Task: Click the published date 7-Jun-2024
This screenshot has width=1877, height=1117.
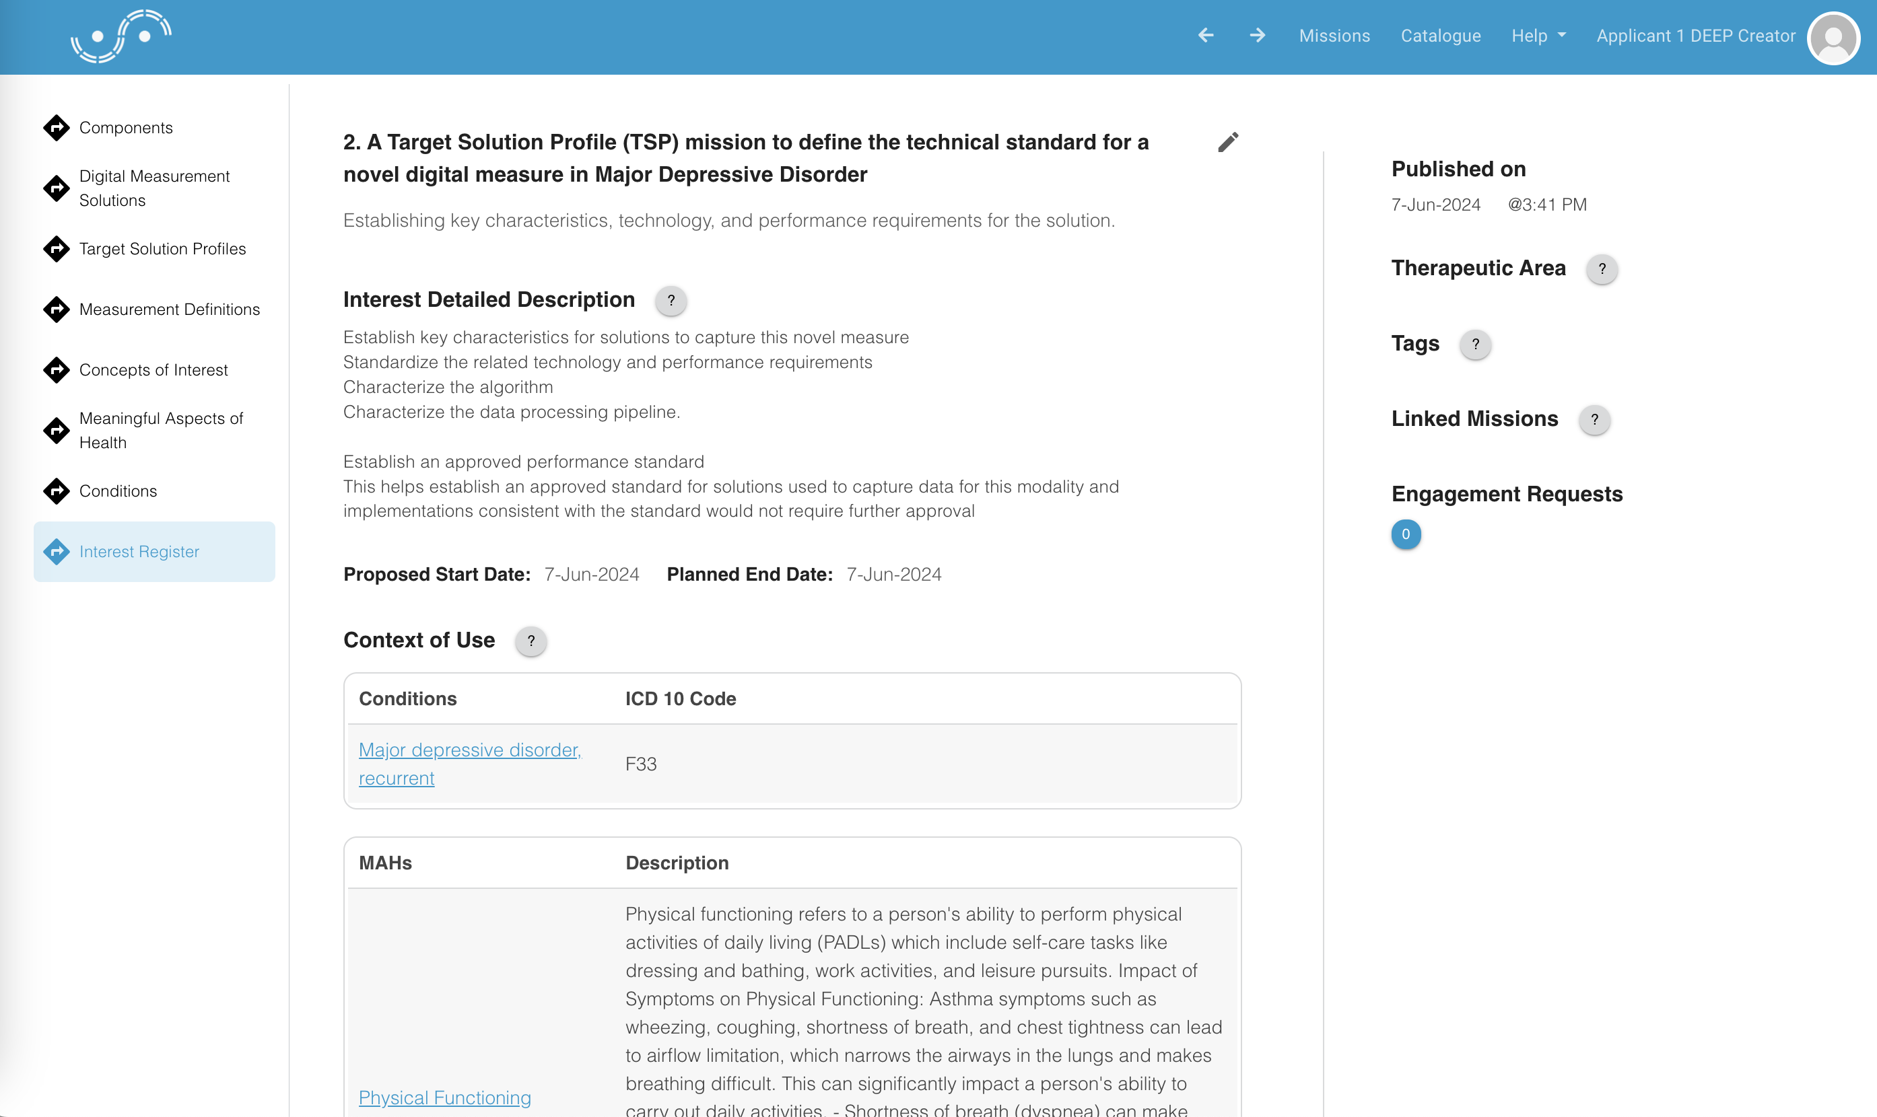Action: pyautogui.click(x=1436, y=205)
